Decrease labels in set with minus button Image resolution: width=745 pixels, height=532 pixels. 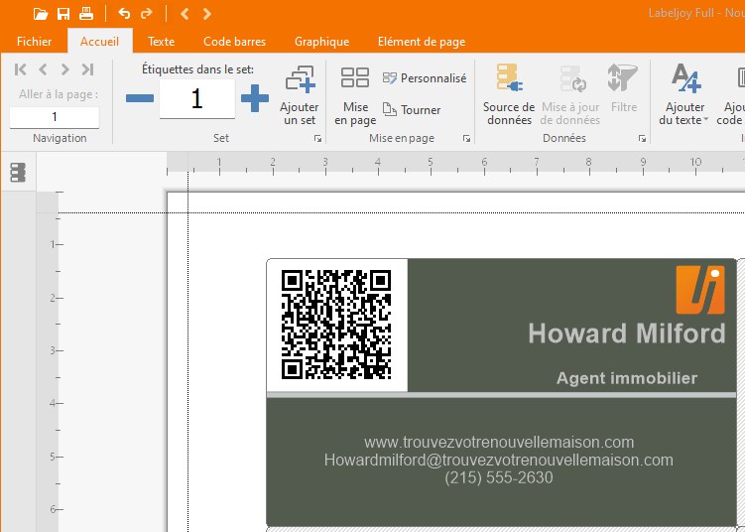tap(140, 98)
